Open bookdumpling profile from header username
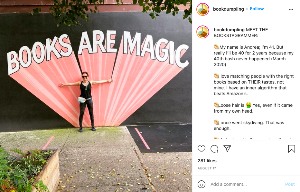This screenshot has width=300, height=192. pyautogui.click(x=229, y=9)
